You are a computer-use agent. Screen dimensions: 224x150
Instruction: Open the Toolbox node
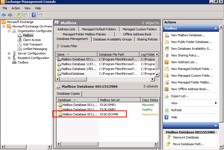(23, 62)
